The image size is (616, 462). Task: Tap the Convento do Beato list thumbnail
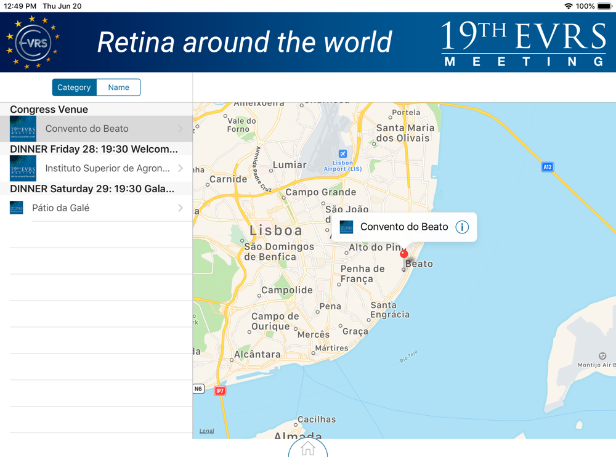pos(23,129)
